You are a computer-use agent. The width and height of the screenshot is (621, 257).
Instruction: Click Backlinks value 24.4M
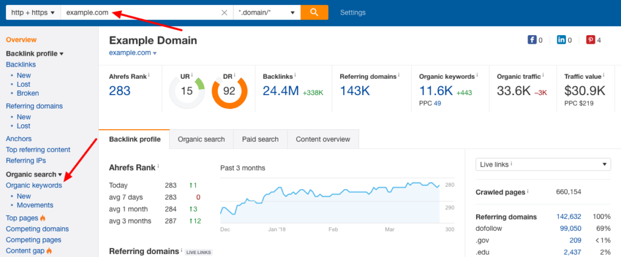[x=281, y=91]
